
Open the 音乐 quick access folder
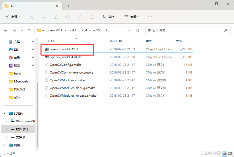14,58
